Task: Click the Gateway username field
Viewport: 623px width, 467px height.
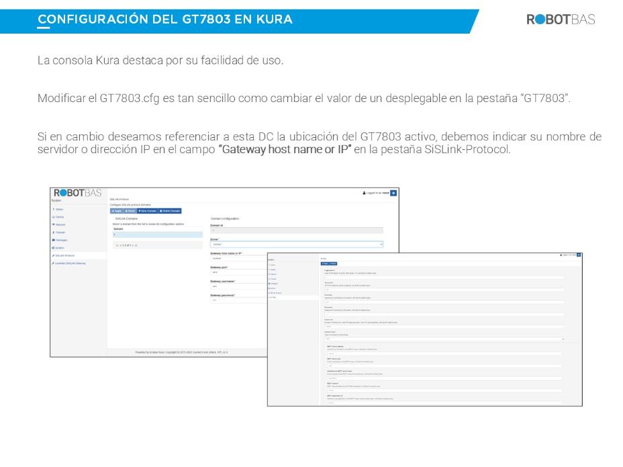Action: [x=238, y=286]
